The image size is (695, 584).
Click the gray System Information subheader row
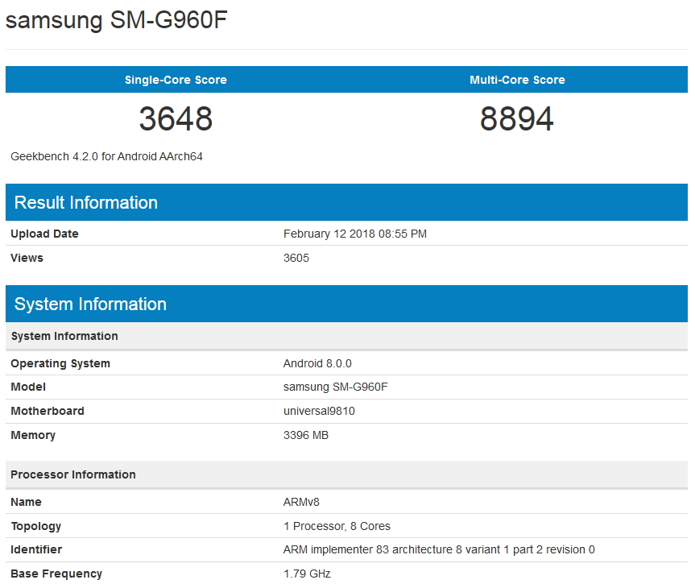point(64,336)
